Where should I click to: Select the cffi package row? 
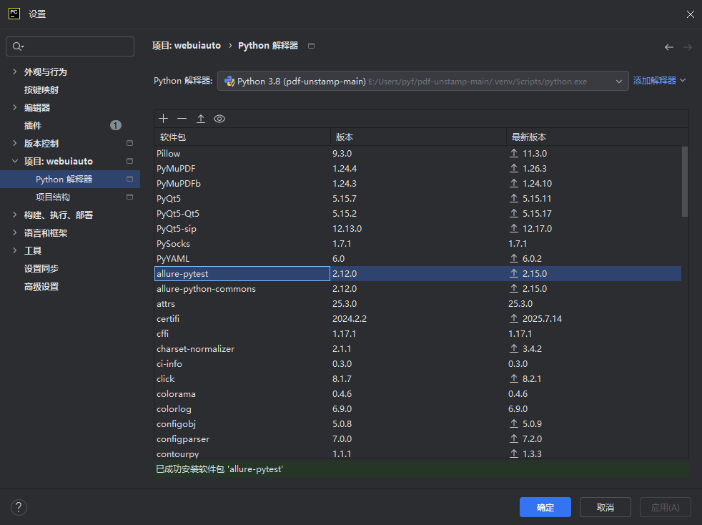point(417,333)
